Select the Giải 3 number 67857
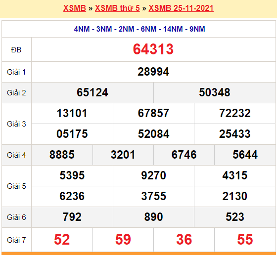Screen dimensions: 277x255 point(153,113)
